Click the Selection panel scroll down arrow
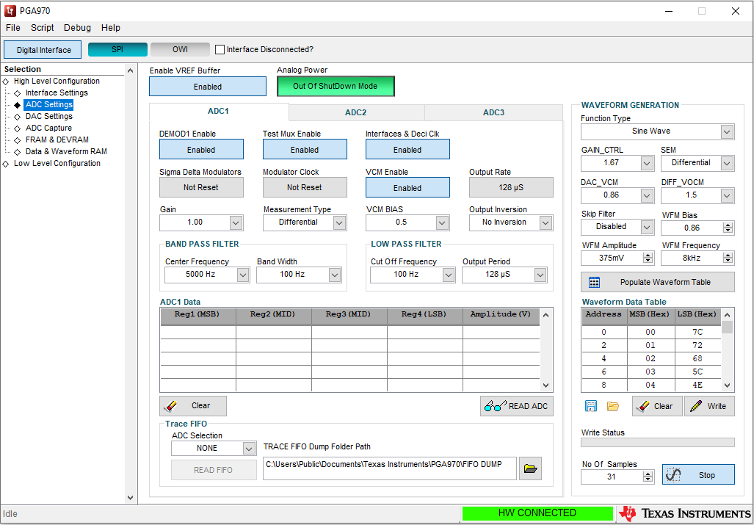This screenshot has width=754, height=525. [x=130, y=498]
